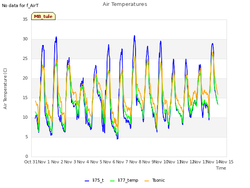Screen dimensions: 250x188
Task: Click the 30 y-axis tick label
Action: tap(25, 39)
